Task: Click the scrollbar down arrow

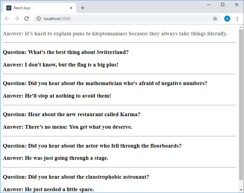Action: (x=241, y=190)
